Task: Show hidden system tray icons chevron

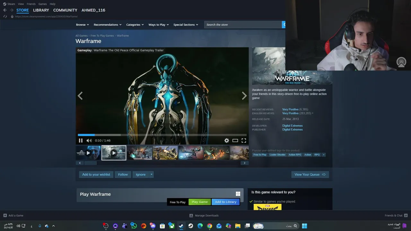Action: pyautogui.click(x=53, y=226)
